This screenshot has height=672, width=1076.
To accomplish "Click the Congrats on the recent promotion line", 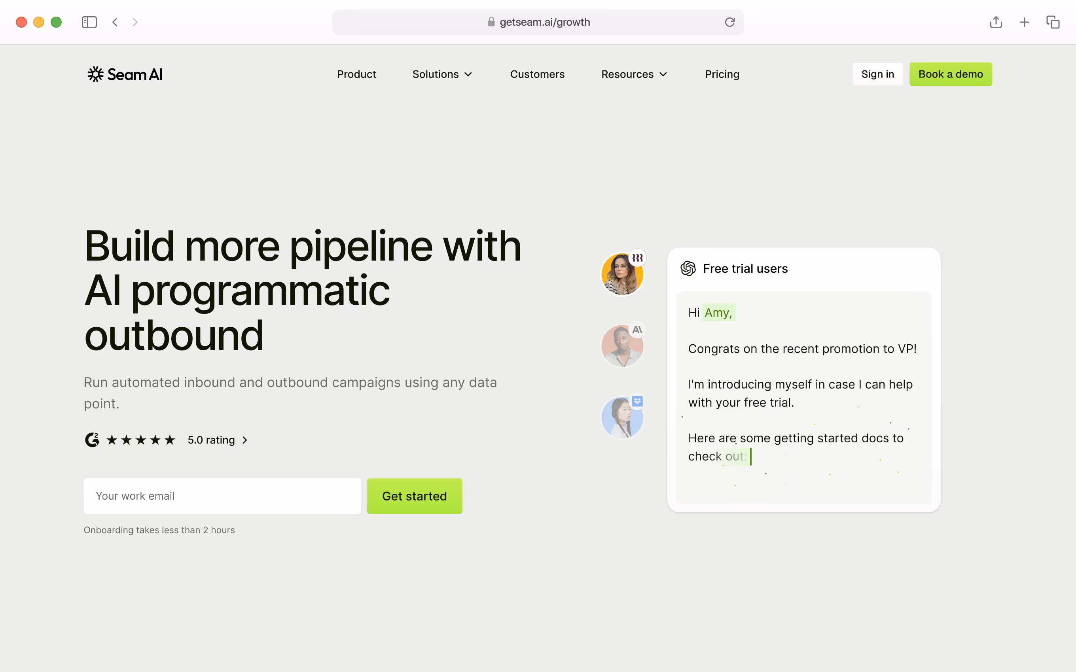I will pyautogui.click(x=802, y=349).
